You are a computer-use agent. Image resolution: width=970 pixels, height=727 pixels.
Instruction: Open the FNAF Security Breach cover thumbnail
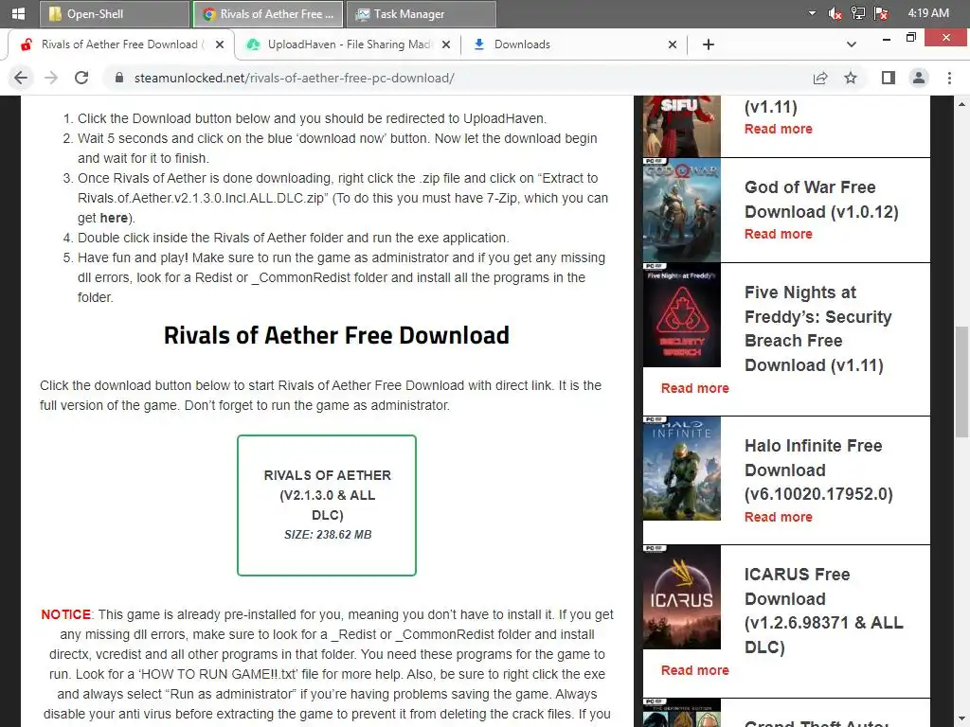(682, 315)
